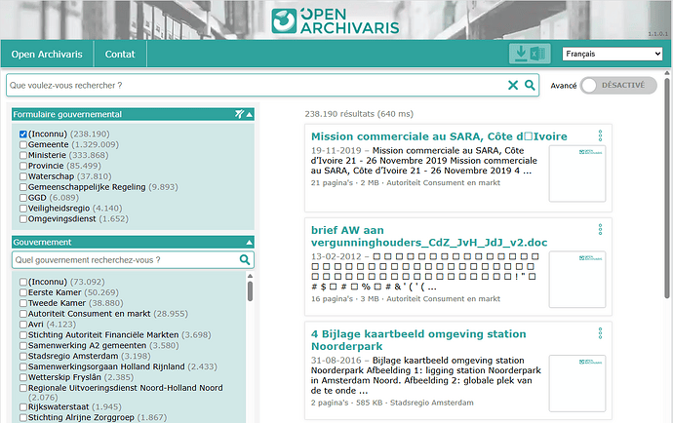The width and height of the screenshot is (673, 423).
Task: Enable the Avancé search toggle
Action: (x=616, y=86)
